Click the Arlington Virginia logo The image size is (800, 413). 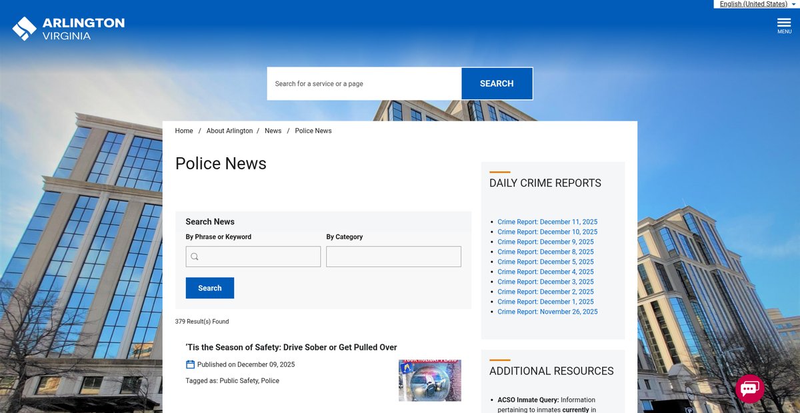[x=69, y=29]
